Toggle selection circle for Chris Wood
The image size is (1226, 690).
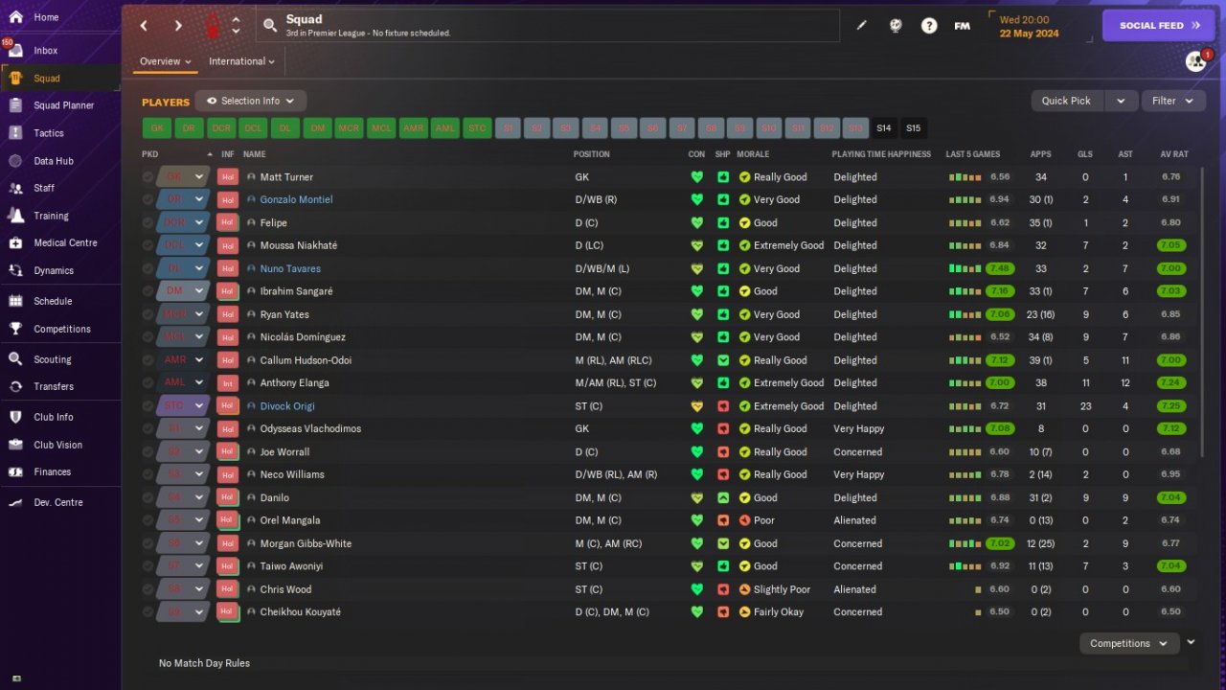148,589
